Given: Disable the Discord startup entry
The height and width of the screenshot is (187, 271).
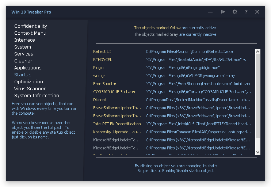Looking at the screenshot, I should pos(100,100).
